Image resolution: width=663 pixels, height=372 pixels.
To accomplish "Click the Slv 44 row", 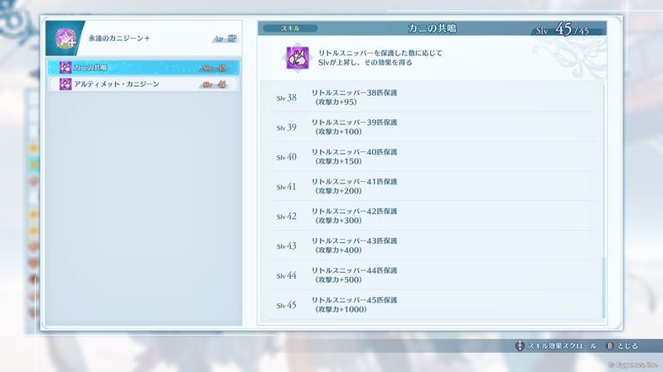I will tap(432, 274).
